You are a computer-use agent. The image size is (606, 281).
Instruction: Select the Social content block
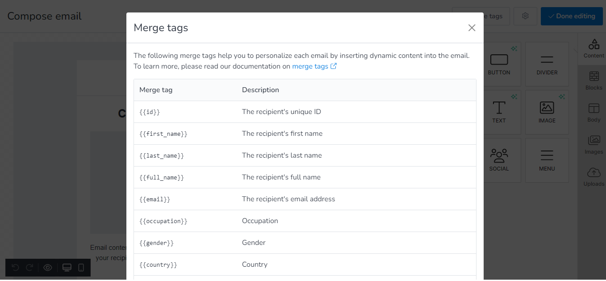tap(499, 160)
